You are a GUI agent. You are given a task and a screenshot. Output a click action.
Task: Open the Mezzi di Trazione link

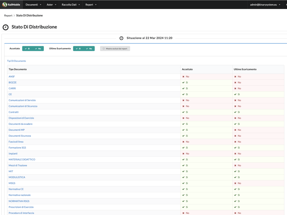pyautogui.click(x=18, y=165)
